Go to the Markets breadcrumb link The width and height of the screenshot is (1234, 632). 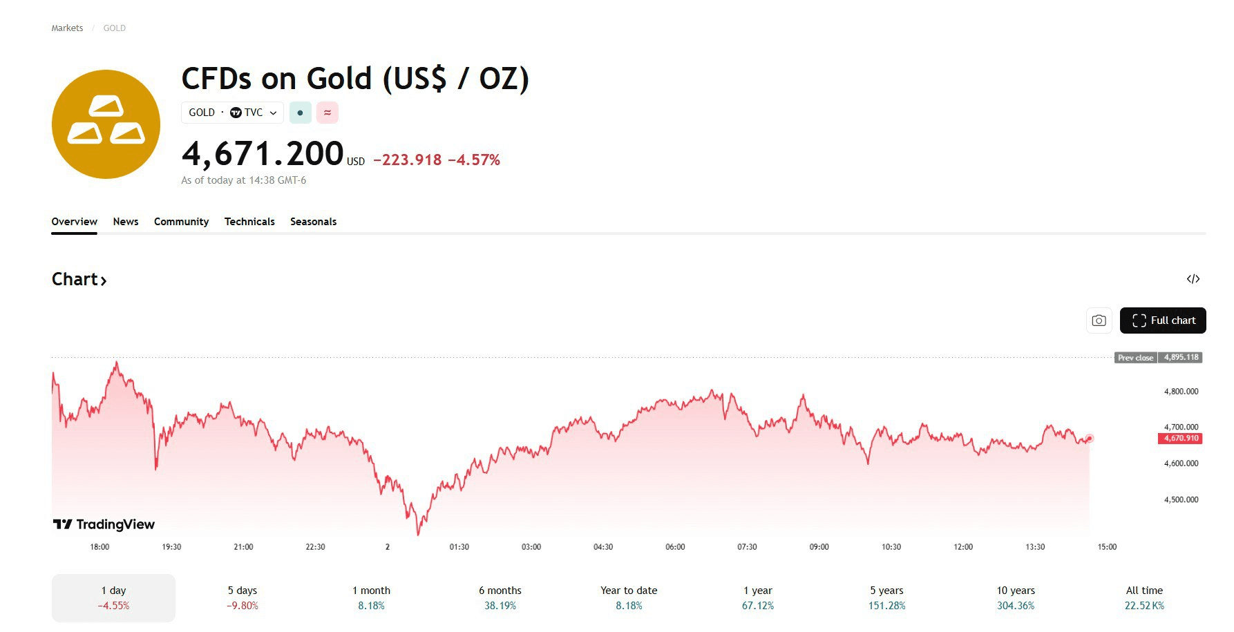(x=67, y=28)
